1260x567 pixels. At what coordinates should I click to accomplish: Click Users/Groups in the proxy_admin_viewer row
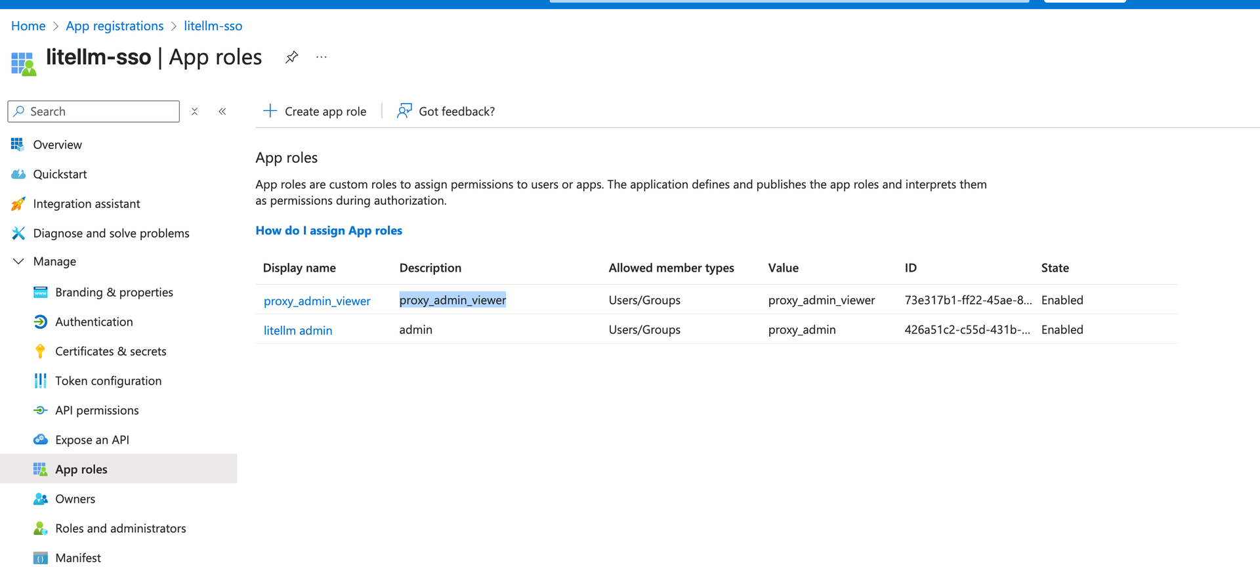(x=644, y=300)
